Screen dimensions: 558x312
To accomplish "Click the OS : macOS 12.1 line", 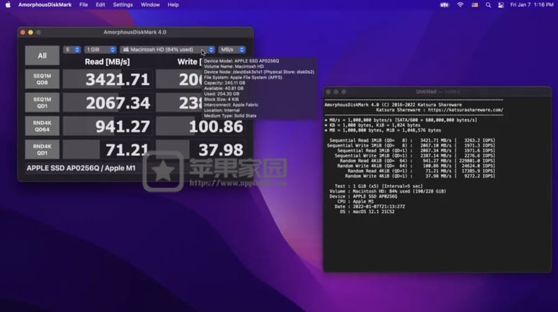I will [x=367, y=212].
